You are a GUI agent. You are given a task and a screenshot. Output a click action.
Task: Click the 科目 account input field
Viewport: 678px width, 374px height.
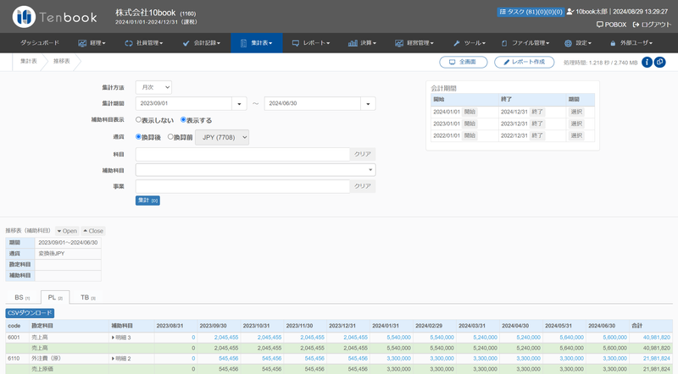pos(242,154)
